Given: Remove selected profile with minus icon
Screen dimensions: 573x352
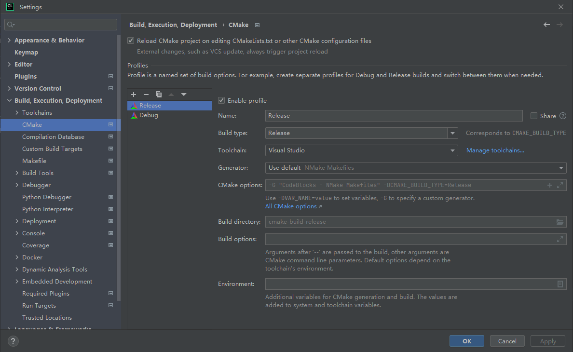Looking at the screenshot, I should (x=146, y=95).
